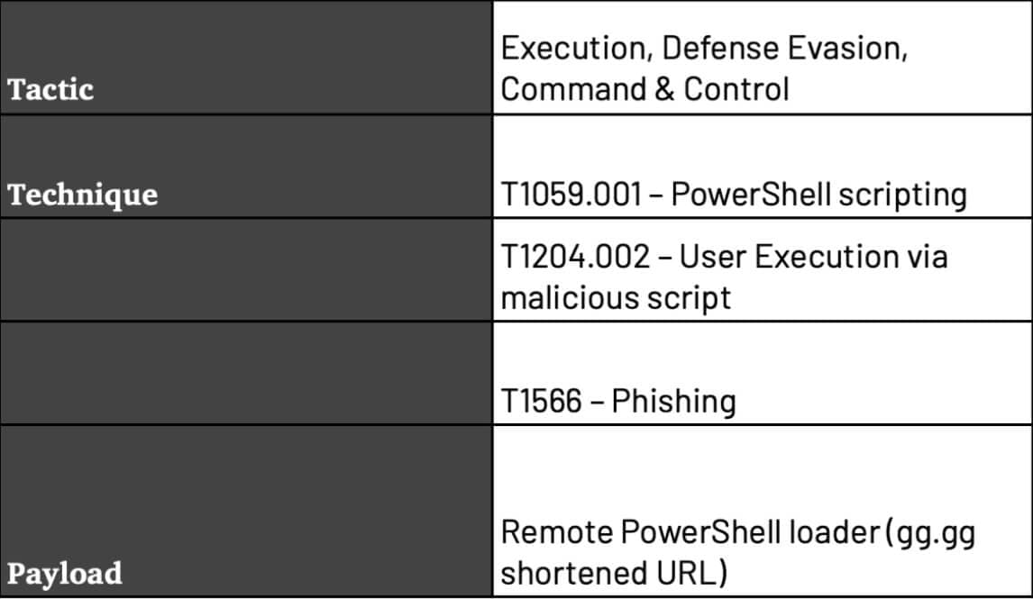Click the User Execution via text
The height and width of the screenshot is (599, 1033).
tap(813, 257)
